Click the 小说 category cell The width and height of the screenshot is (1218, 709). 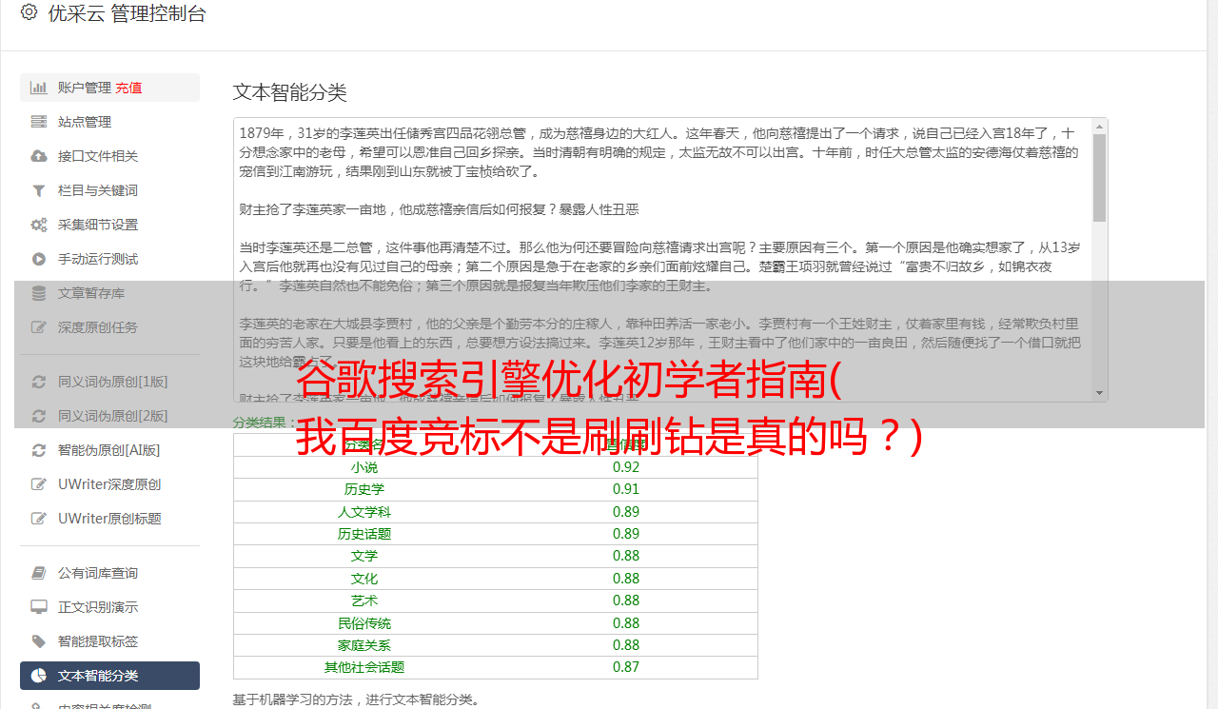(364, 467)
